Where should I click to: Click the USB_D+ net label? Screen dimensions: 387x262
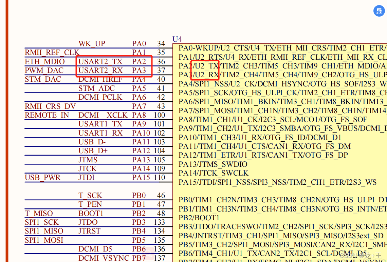[93, 151]
